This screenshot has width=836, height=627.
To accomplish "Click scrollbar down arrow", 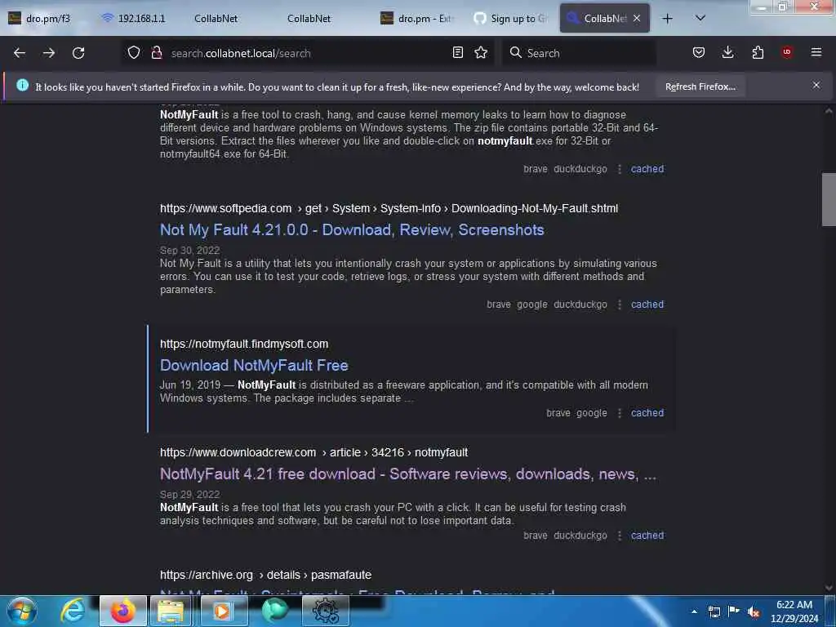I will tap(828, 588).
